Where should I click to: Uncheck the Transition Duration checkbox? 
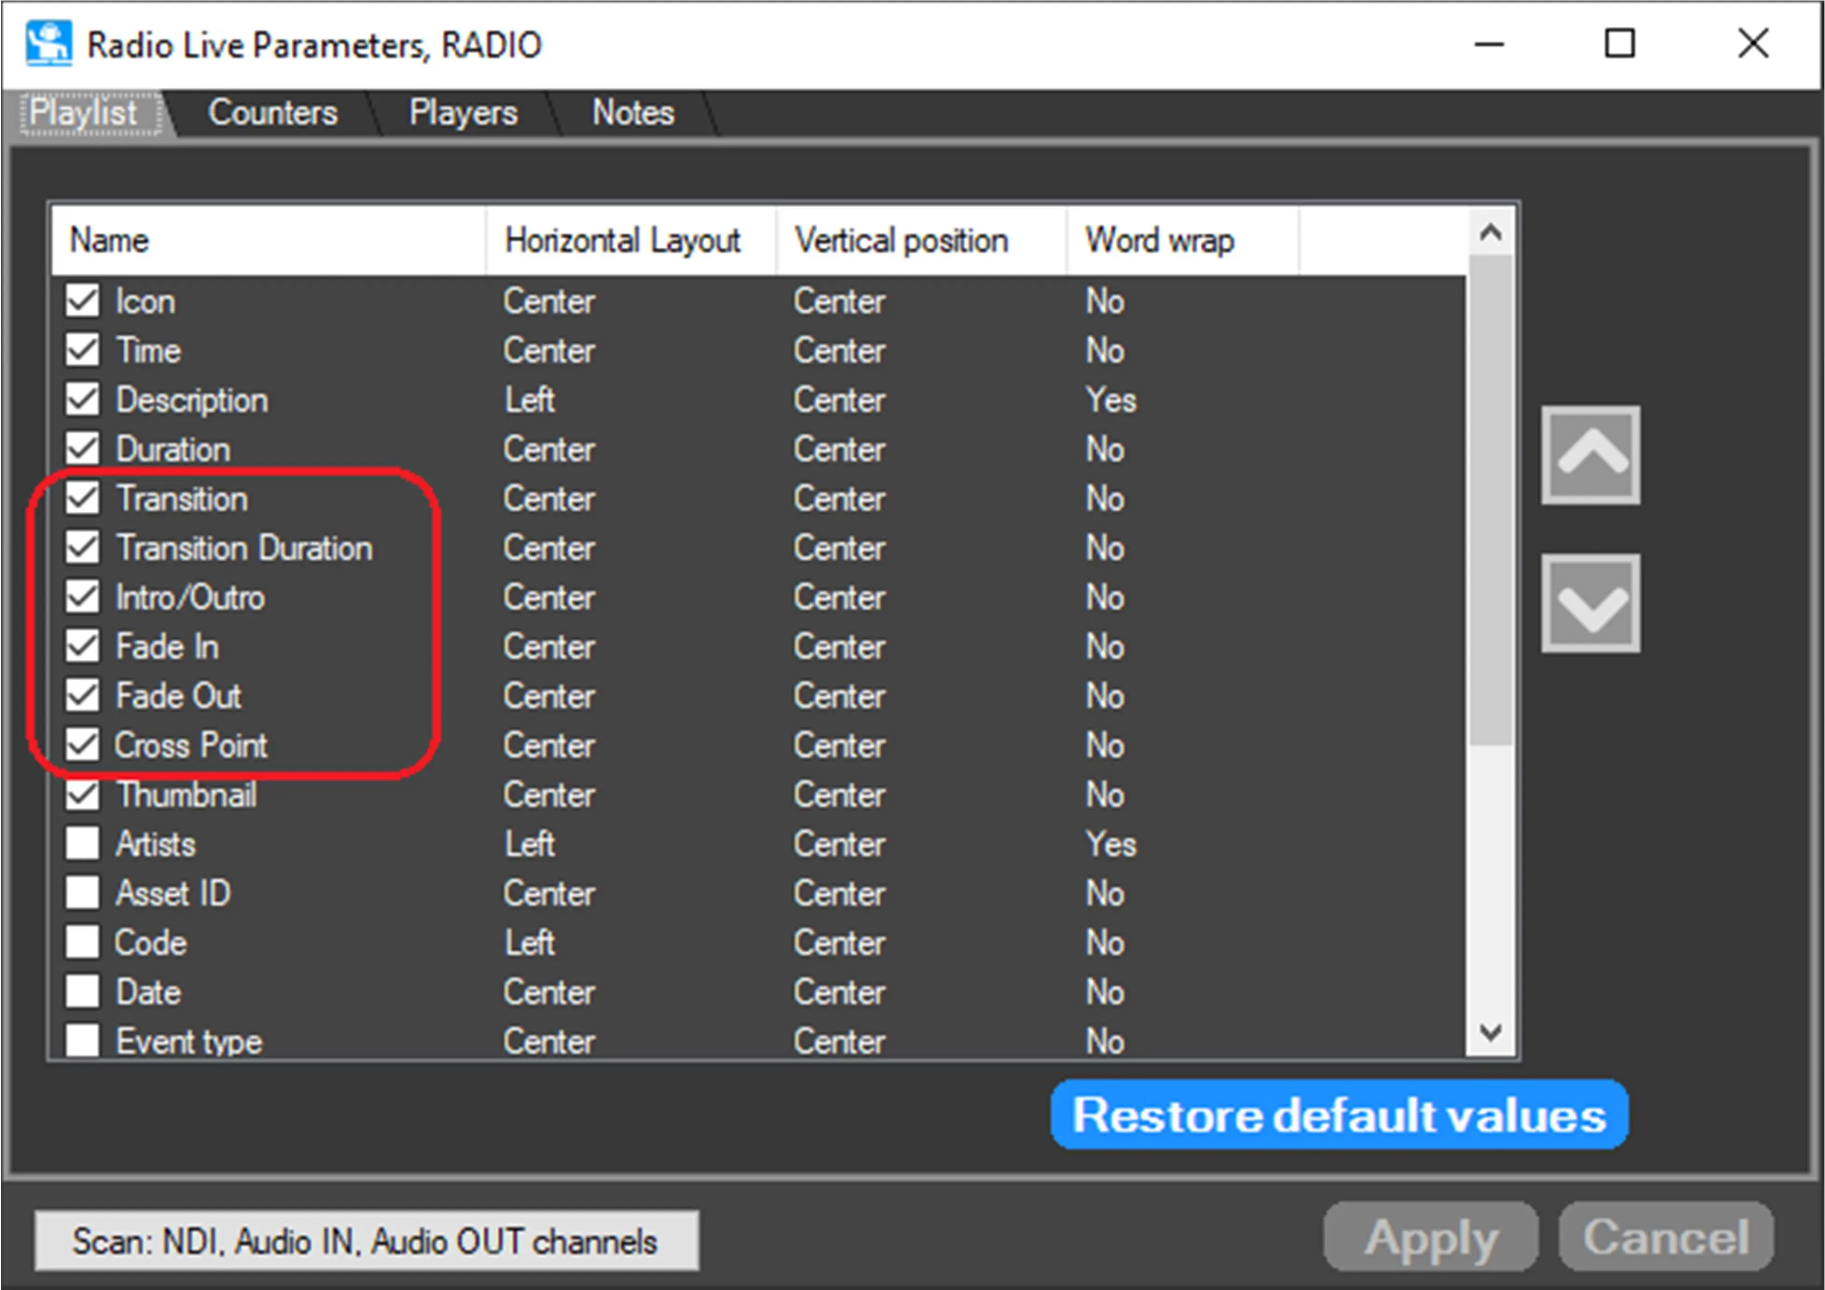click(82, 548)
